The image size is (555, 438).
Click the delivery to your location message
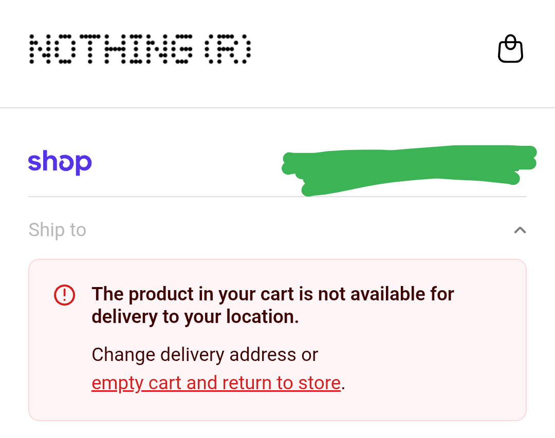pos(195,317)
